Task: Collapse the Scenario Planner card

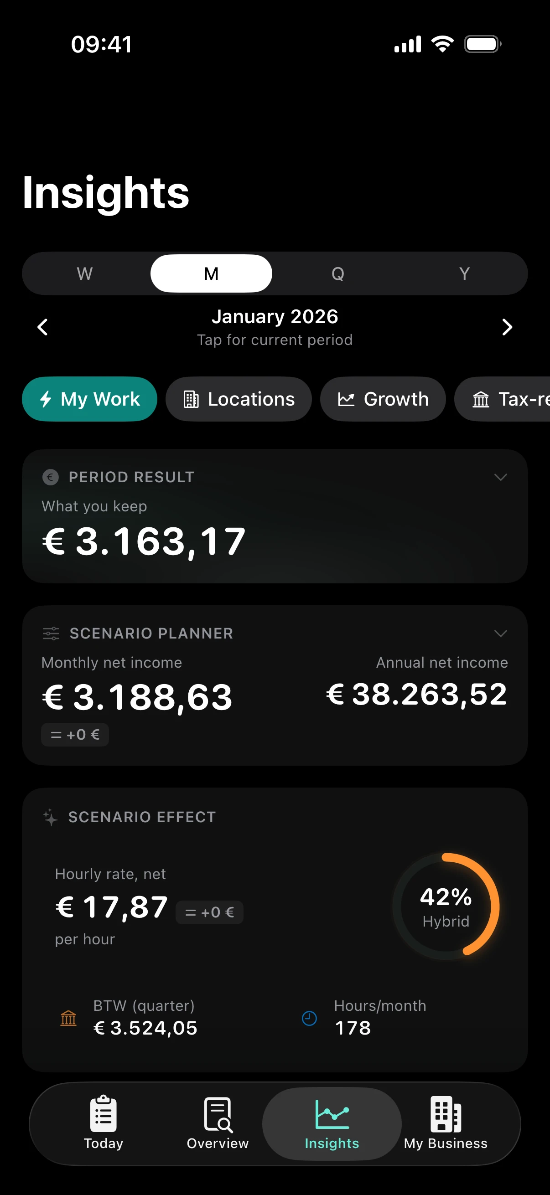Action: pyautogui.click(x=500, y=633)
